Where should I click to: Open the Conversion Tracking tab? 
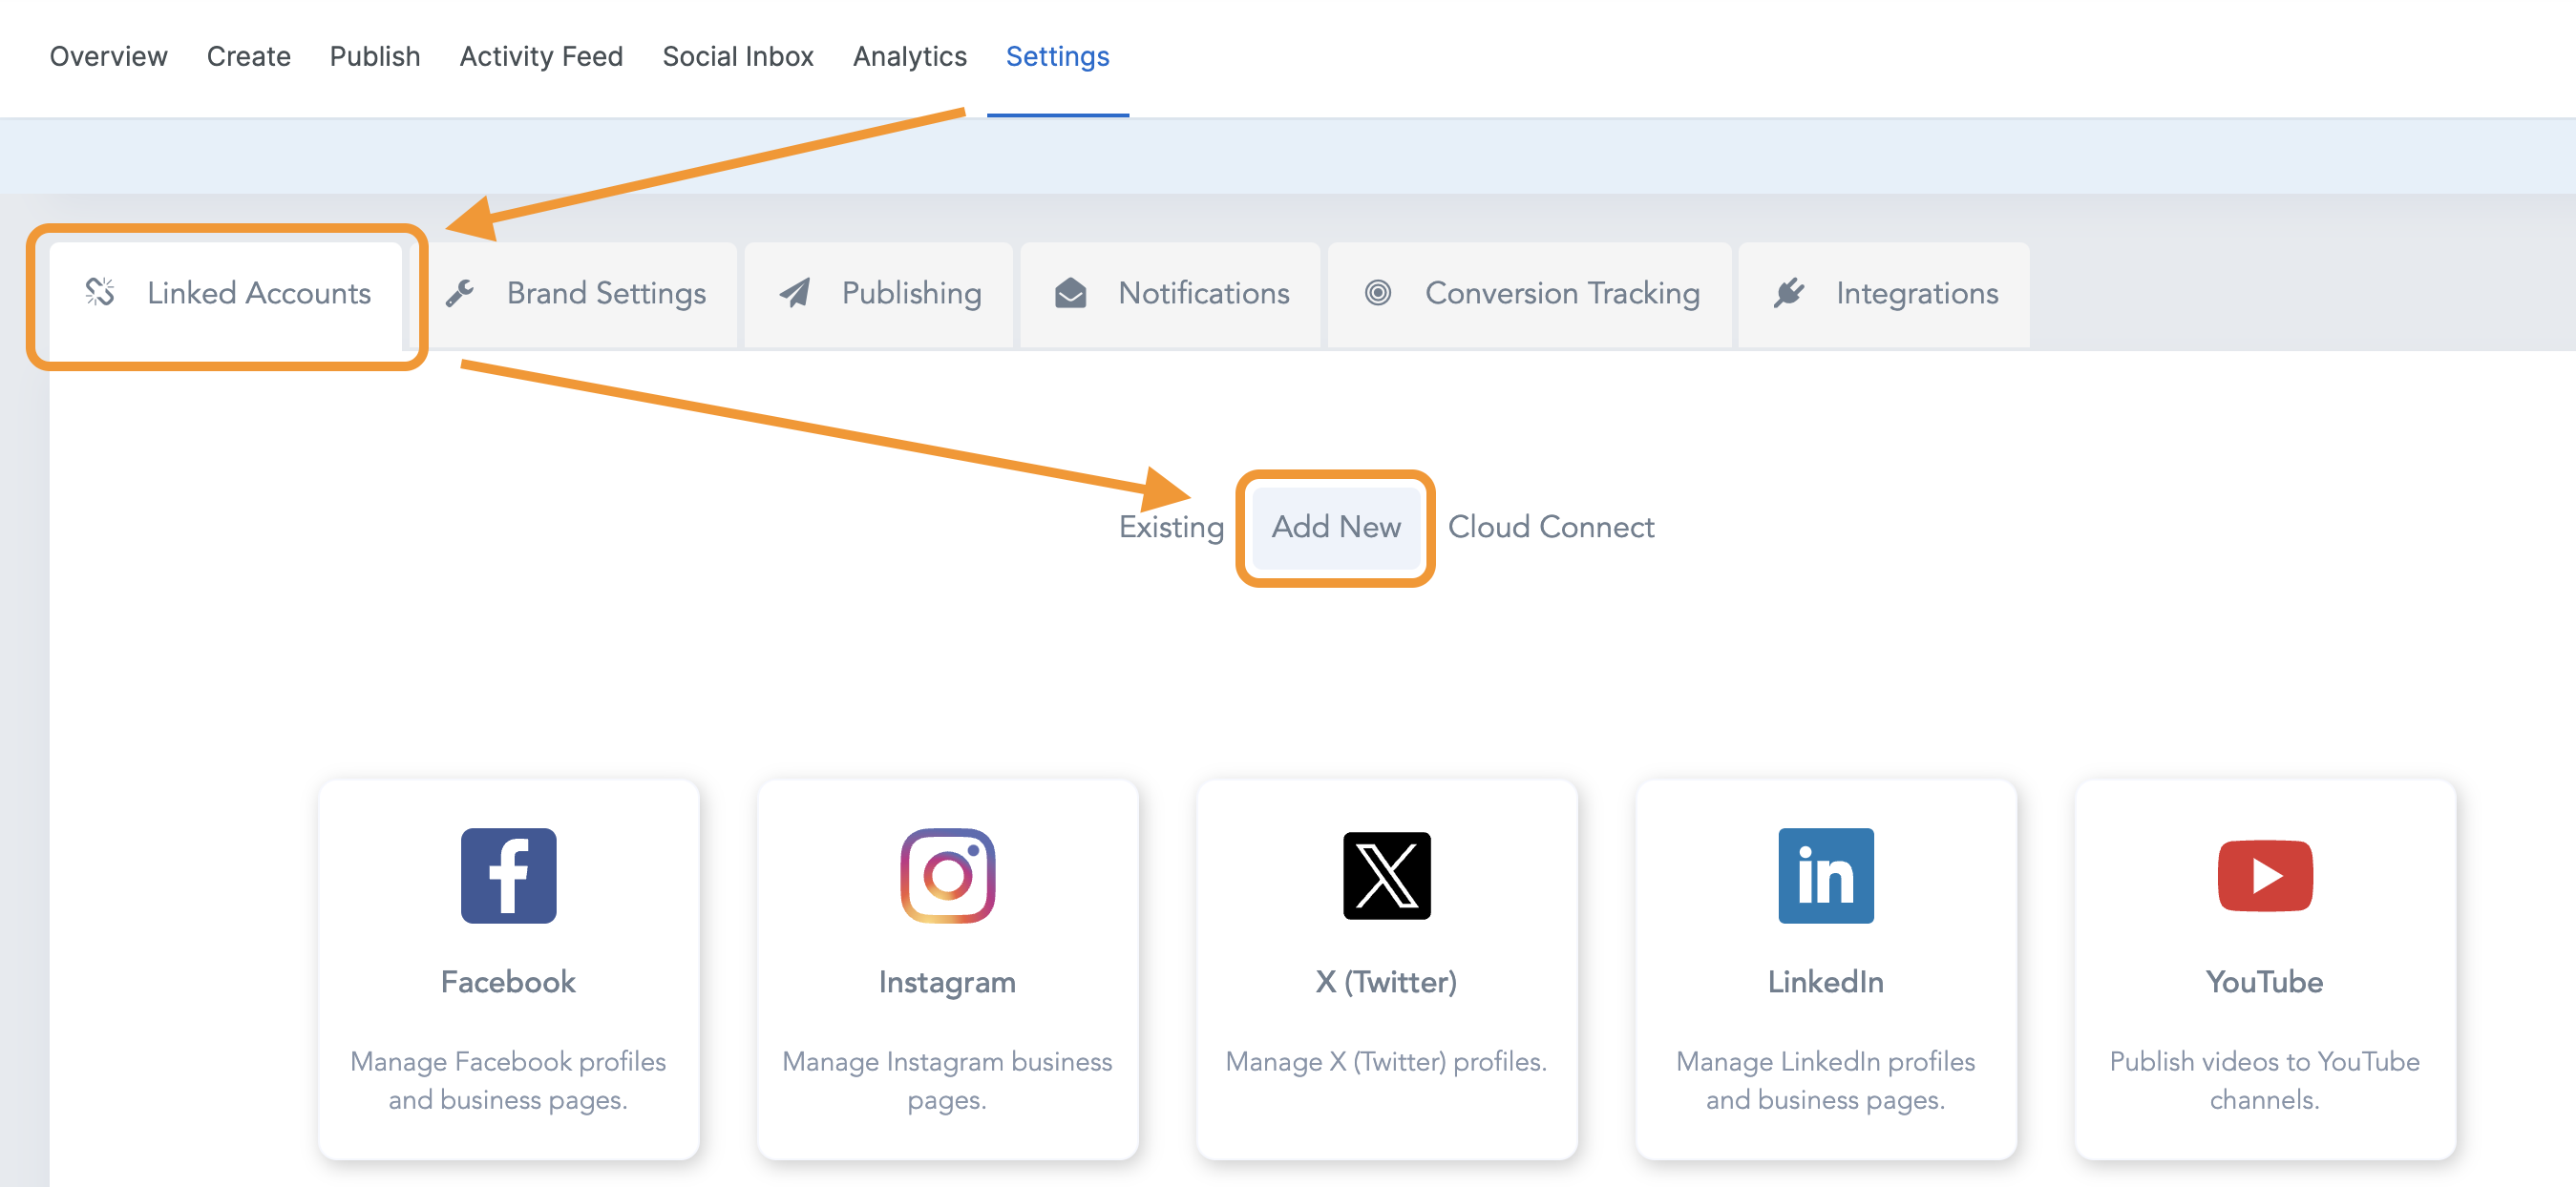tap(1561, 293)
